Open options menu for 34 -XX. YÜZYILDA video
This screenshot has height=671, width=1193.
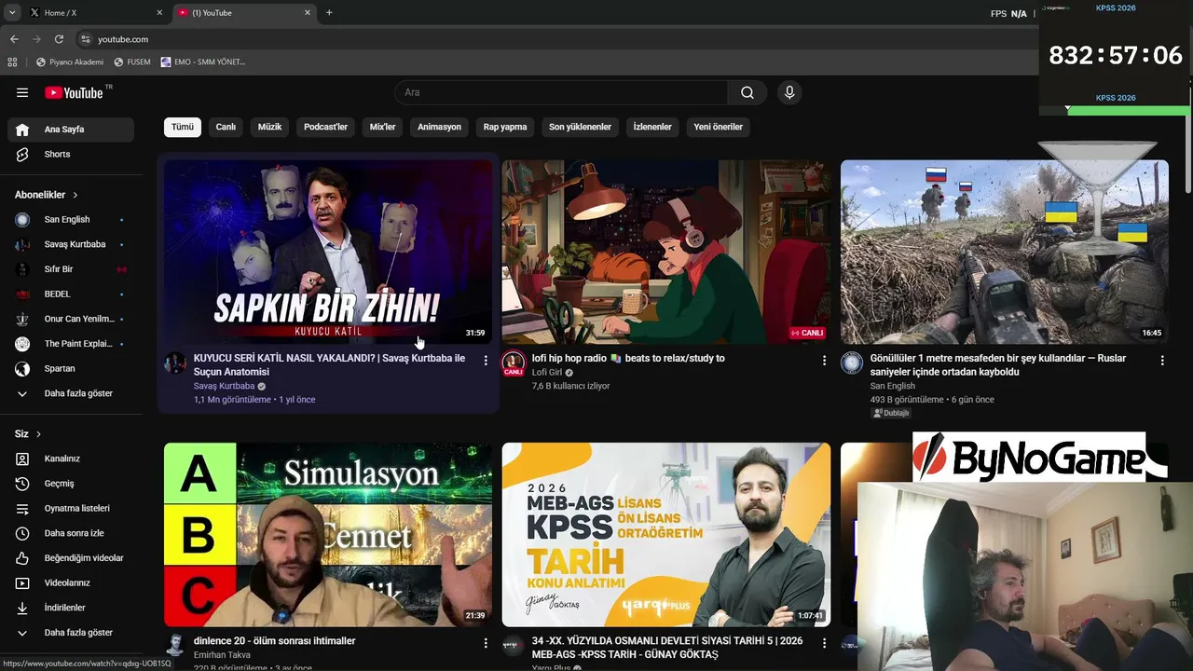[x=824, y=643]
